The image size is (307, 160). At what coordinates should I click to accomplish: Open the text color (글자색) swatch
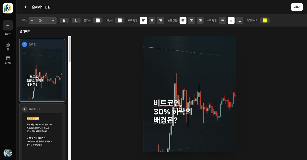coord(98,20)
